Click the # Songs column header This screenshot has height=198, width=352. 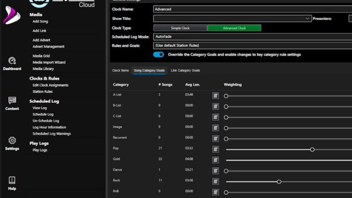[165, 85]
